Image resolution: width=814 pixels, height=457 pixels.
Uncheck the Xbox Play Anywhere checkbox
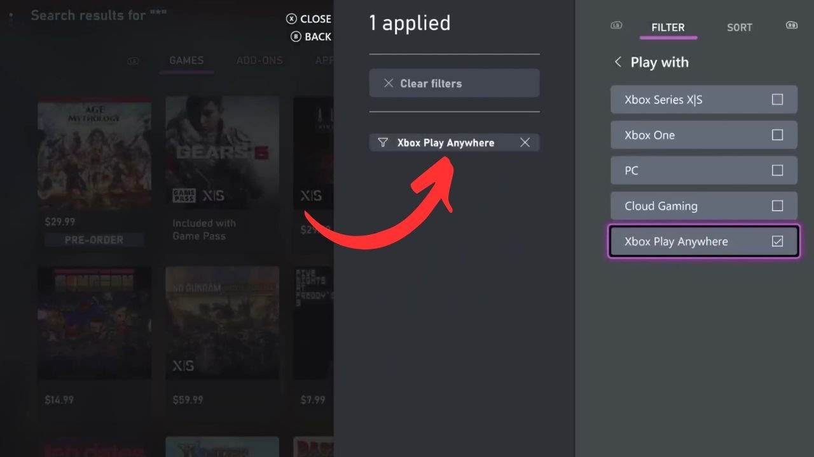(777, 242)
